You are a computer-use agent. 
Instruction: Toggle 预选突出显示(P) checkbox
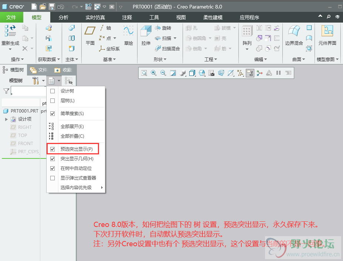pos(52,149)
